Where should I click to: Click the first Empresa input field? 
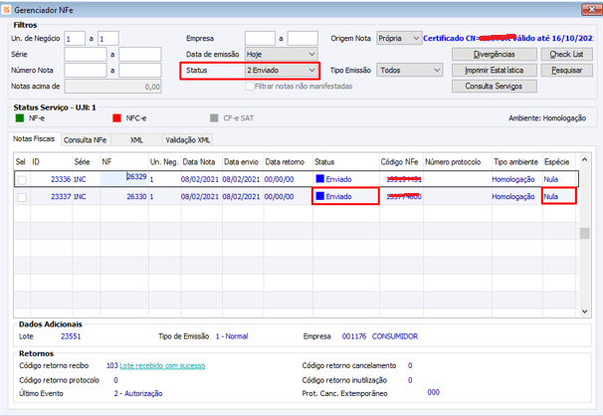coord(260,39)
